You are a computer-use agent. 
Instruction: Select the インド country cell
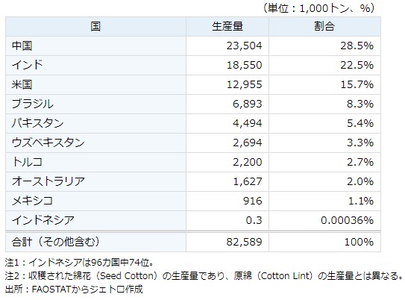(95, 65)
